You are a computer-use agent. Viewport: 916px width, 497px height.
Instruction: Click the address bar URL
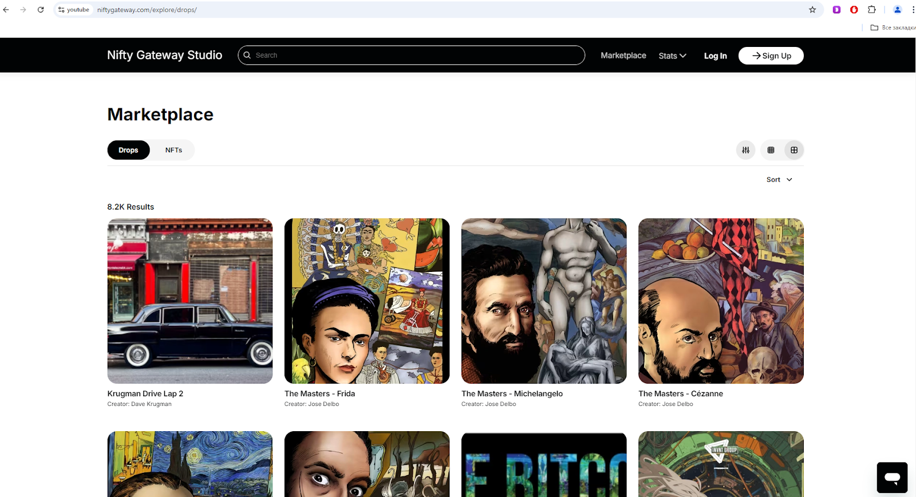147,10
